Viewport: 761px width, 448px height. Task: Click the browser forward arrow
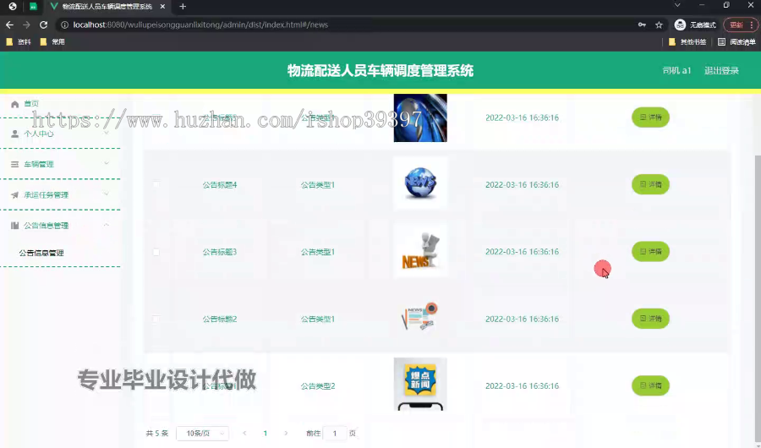coord(27,25)
